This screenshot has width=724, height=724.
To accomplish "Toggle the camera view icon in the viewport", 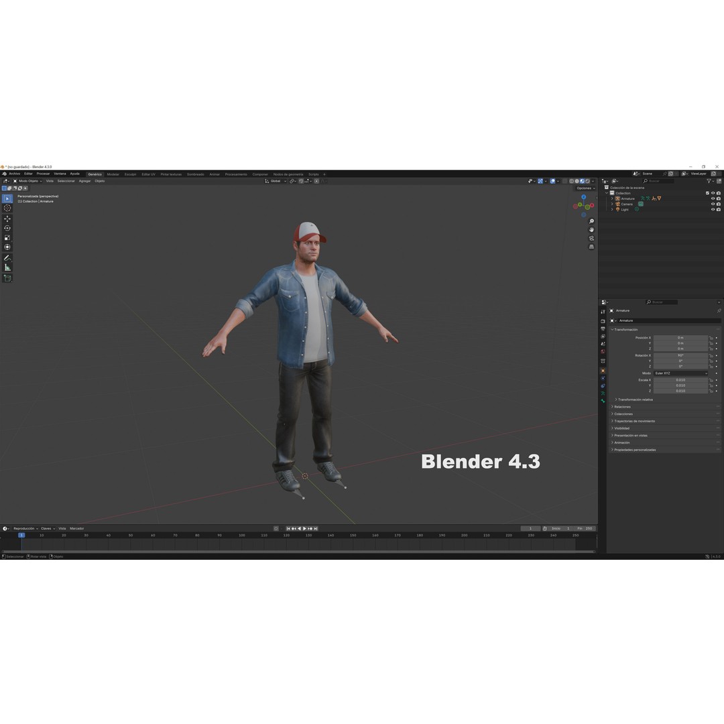I will (x=591, y=238).
